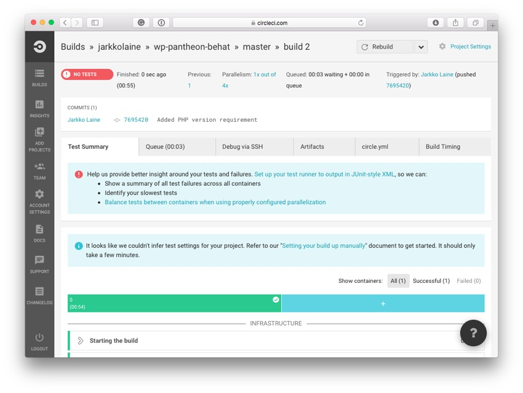
Task: Filter to Successful (1) containers
Action: 431,281
